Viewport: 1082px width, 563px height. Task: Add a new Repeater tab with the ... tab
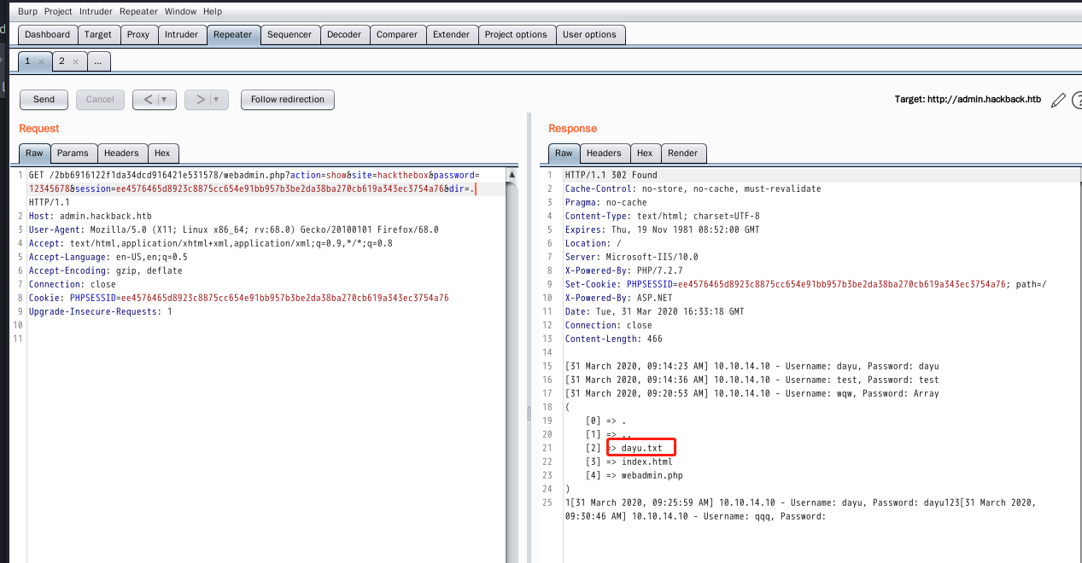[98, 61]
